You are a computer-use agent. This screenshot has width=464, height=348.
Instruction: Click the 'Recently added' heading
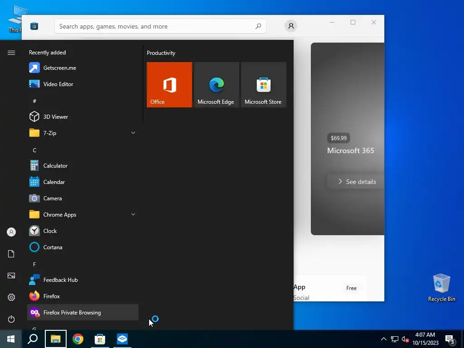(47, 53)
